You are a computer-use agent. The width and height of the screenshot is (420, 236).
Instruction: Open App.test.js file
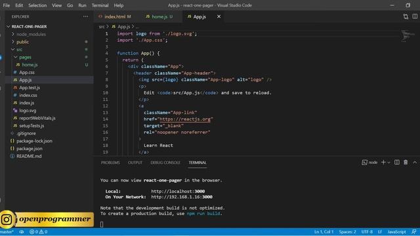(30, 87)
